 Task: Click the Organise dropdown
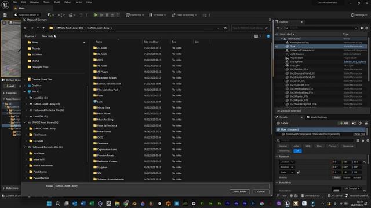point(31,36)
